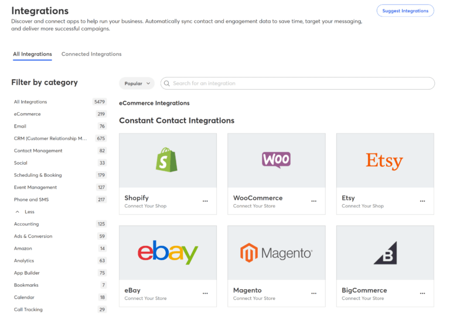Choose the Analytics category filter
This screenshot has height=315, width=450.
click(x=24, y=261)
